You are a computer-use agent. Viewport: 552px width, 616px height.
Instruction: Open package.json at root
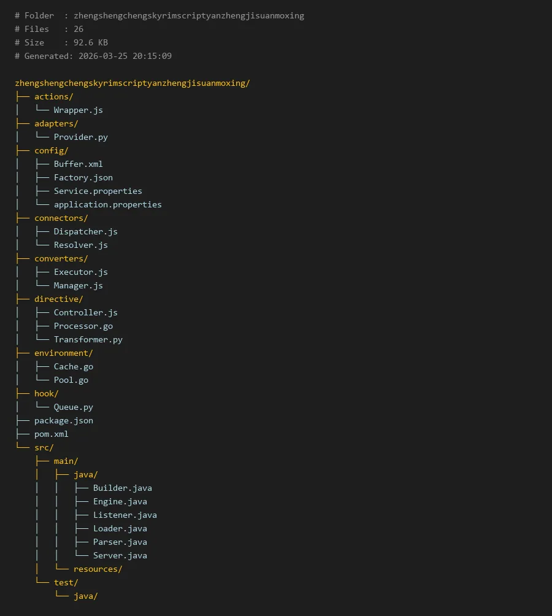pos(63,420)
